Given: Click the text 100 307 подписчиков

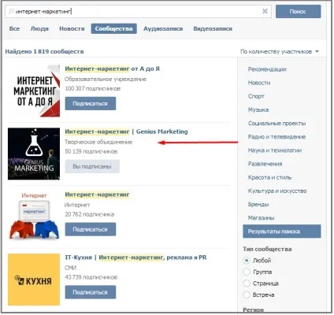Looking at the screenshot, I should pyautogui.click(x=92, y=89).
